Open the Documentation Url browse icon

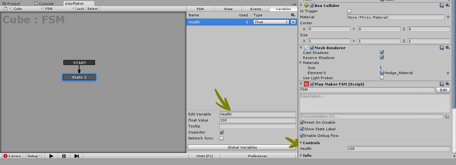[447, 116]
